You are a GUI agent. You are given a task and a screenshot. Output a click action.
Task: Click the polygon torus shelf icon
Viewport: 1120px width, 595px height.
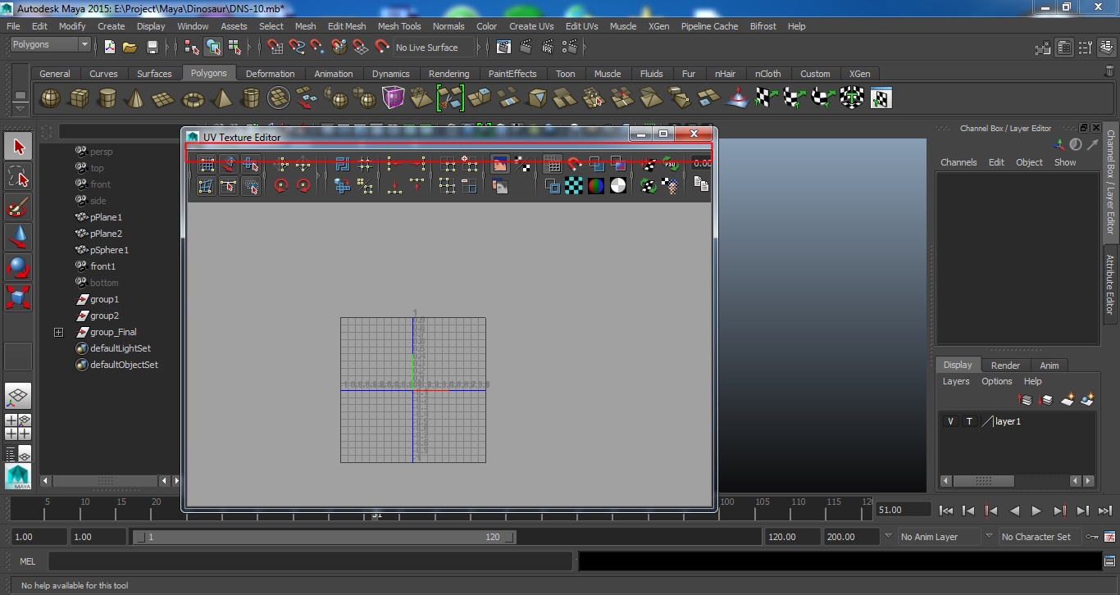(x=193, y=98)
